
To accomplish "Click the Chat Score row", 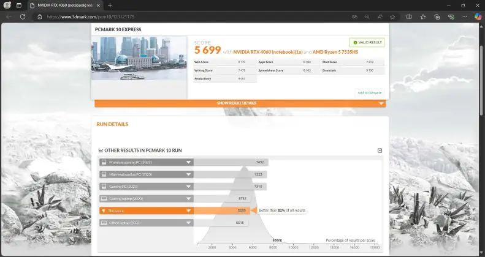I will [353, 62].
